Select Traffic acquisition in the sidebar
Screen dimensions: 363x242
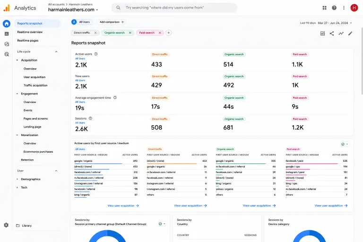click(35, 86)
